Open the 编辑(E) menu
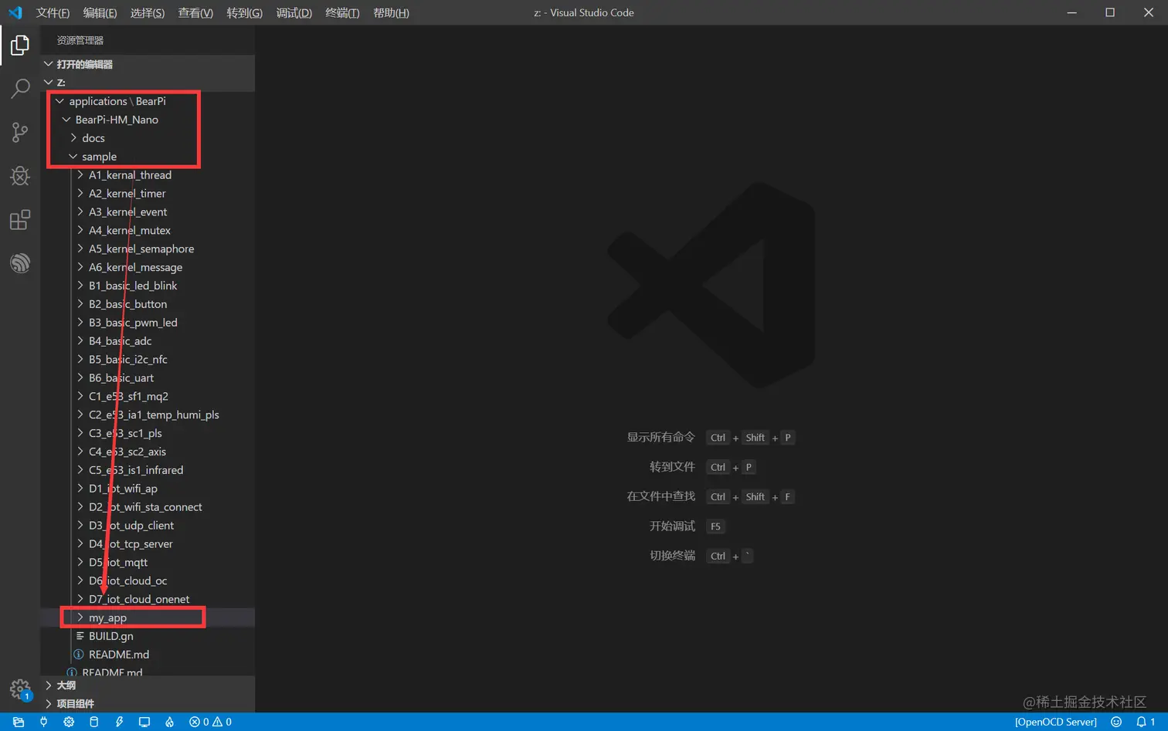The height and width of the screenshot is (731, 1168). 100,12
